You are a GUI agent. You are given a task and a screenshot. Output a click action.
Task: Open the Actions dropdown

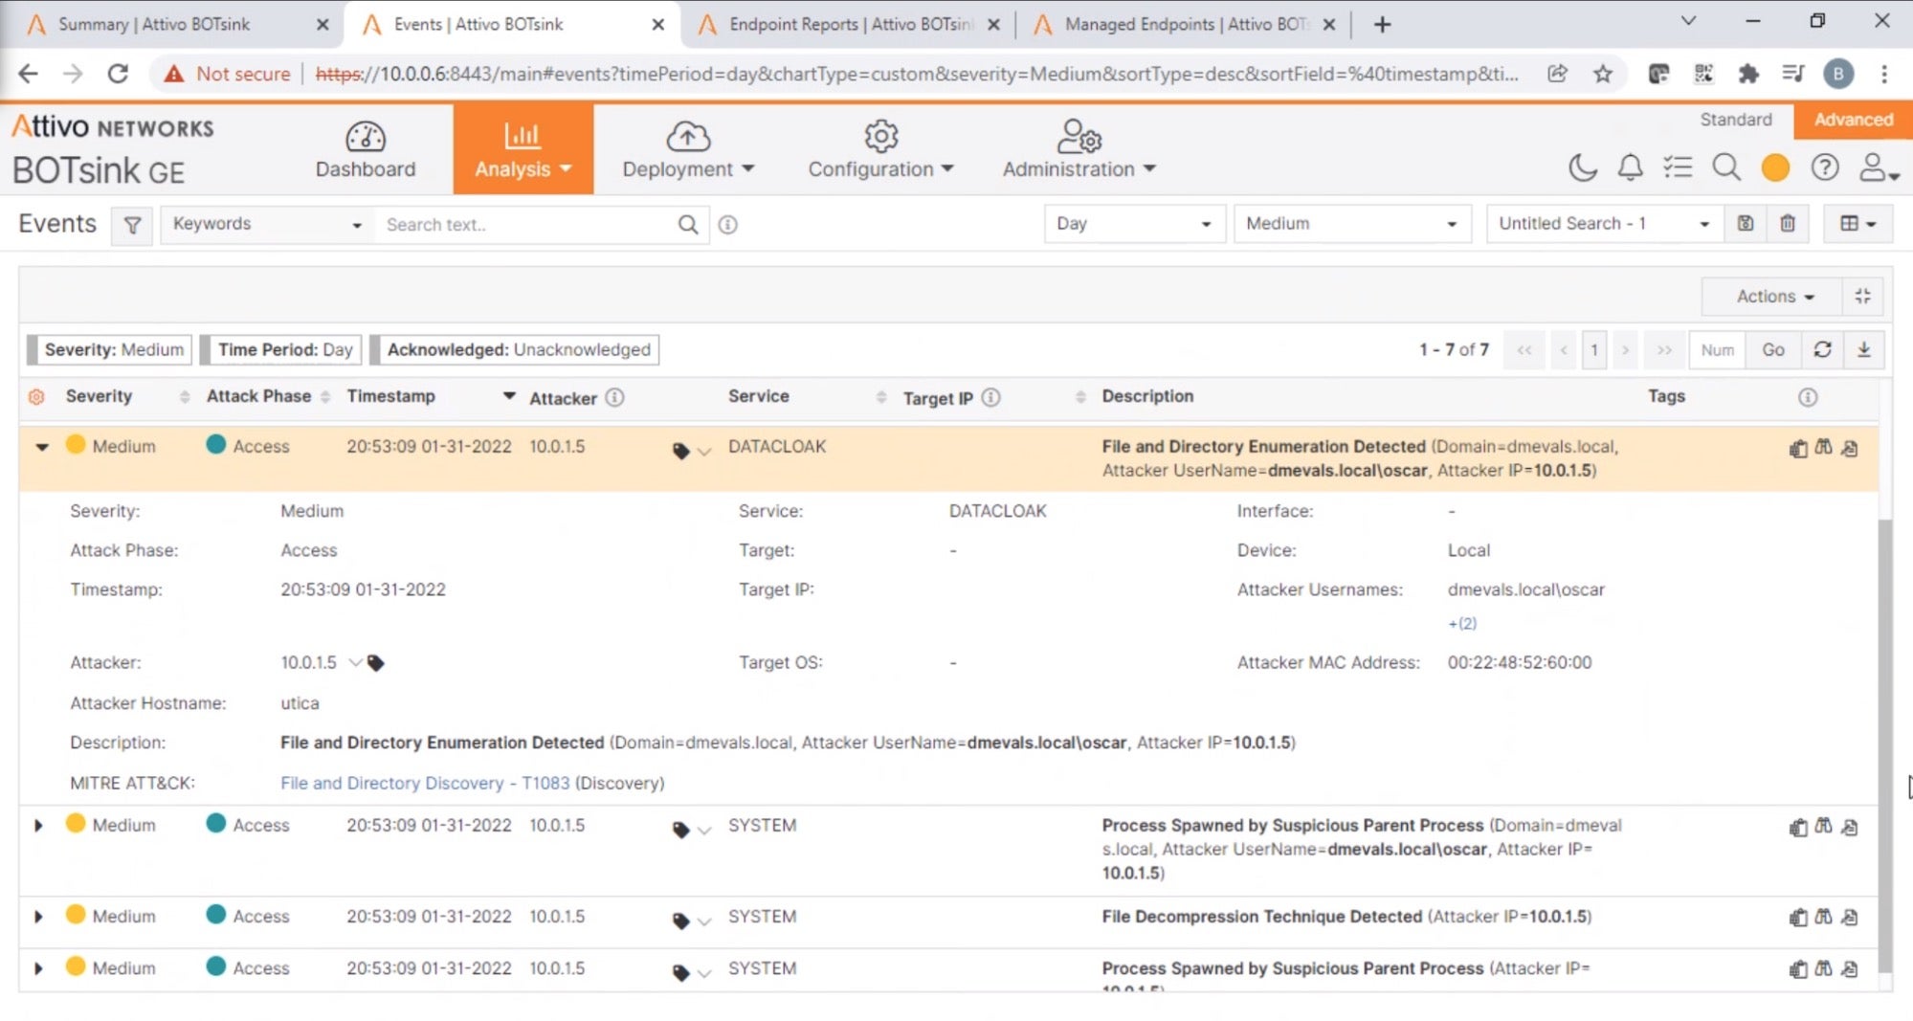(x=1773, y=297)
